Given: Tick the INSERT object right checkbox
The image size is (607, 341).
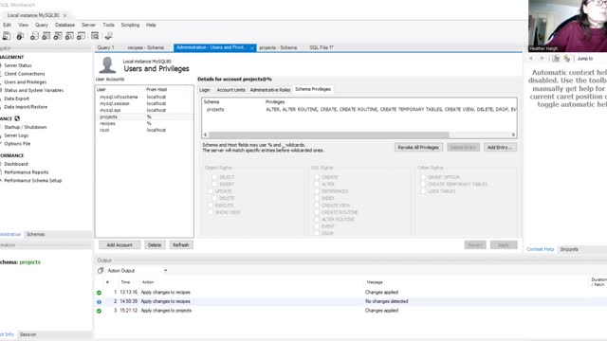Looking at the screenshot, I should [214, 184].
